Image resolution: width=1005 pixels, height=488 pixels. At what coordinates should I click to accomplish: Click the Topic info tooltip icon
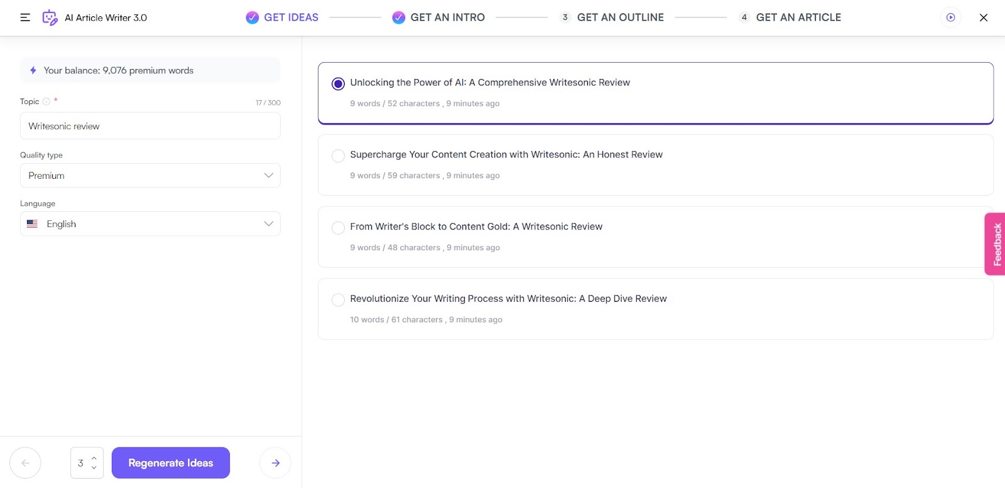tap(46, 102)
